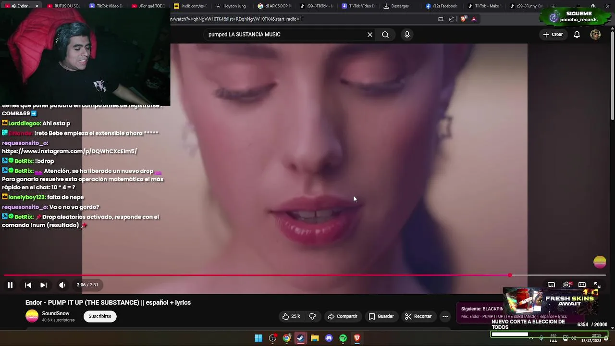Open Discord from the taskbar
The image size is (615, 346).
click(x=329, y=338)
